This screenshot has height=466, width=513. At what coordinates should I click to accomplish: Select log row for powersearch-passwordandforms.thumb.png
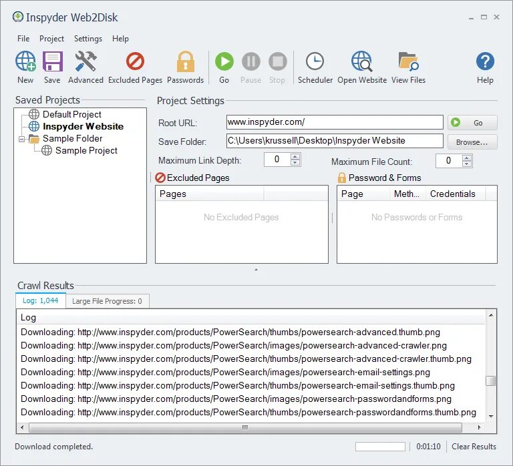248,412
